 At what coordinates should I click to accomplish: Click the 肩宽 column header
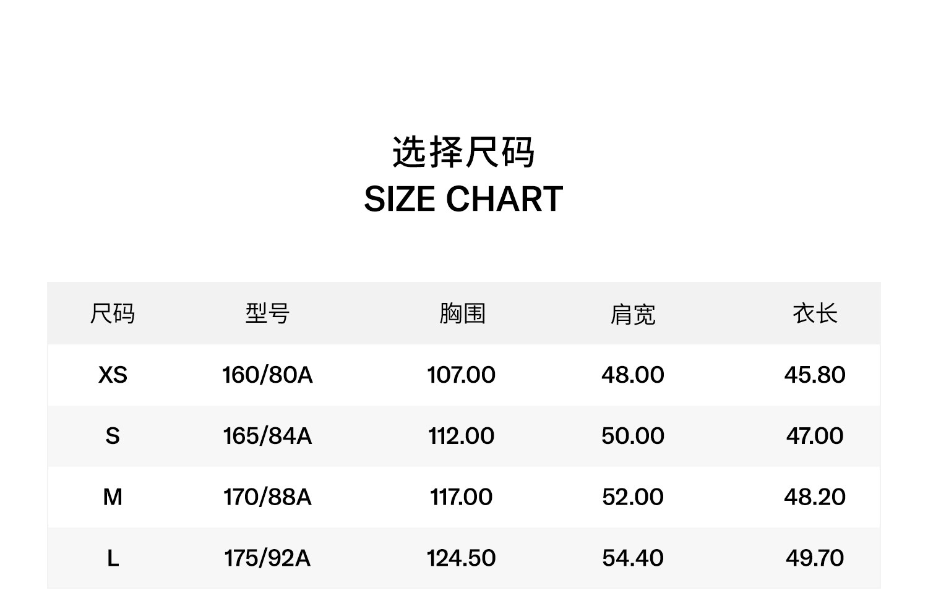coord(632,315)
